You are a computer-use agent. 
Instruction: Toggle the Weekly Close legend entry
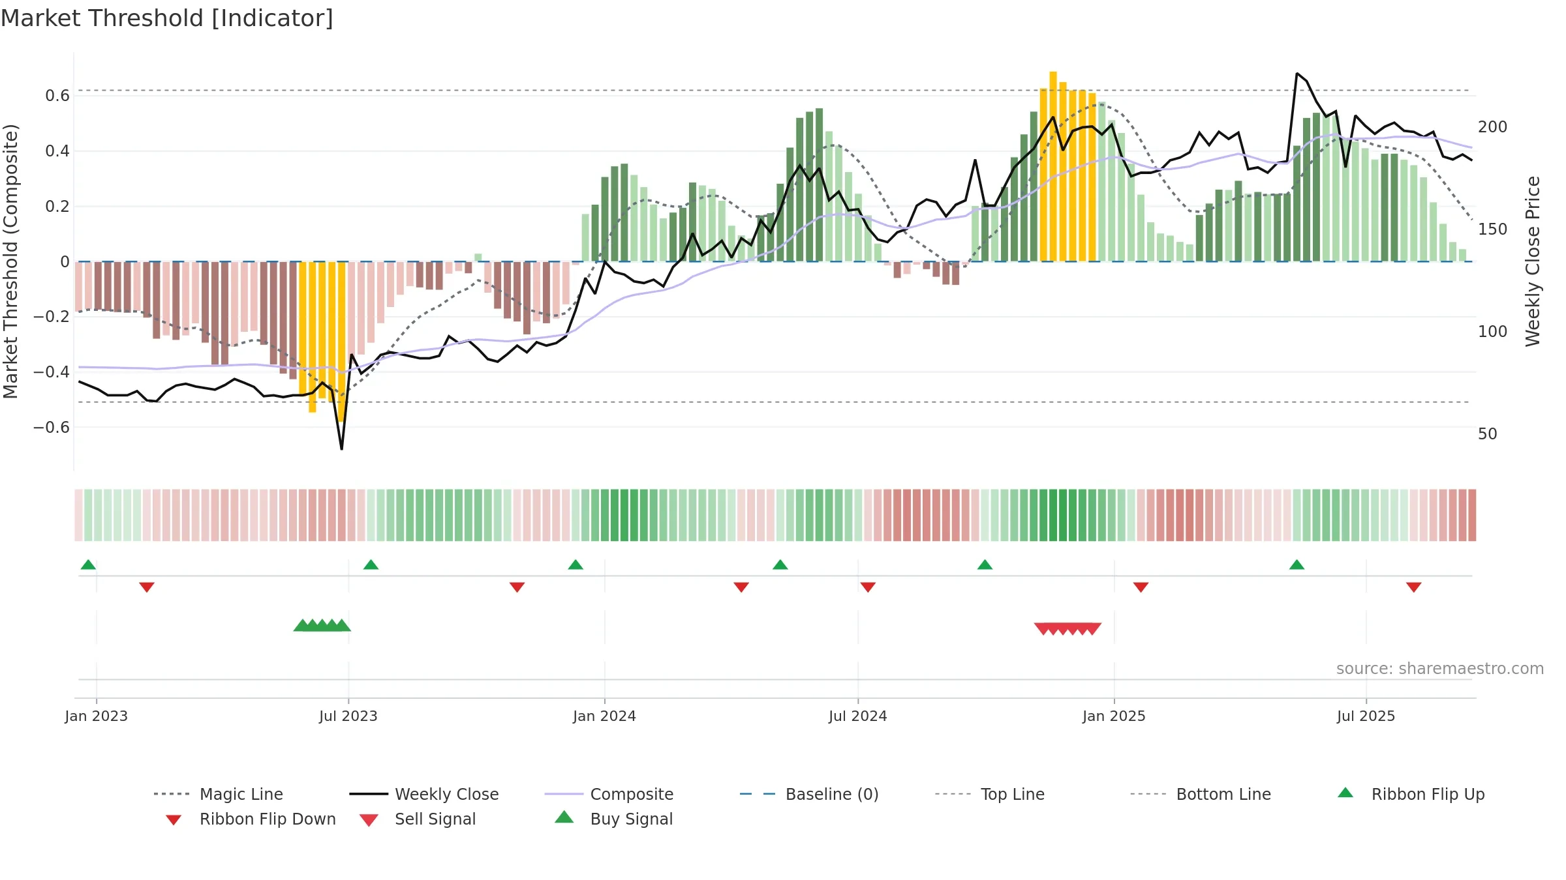pos(424,794)
